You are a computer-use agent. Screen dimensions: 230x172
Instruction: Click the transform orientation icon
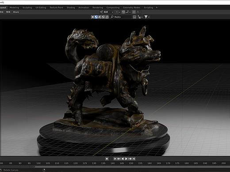point(101,12)
